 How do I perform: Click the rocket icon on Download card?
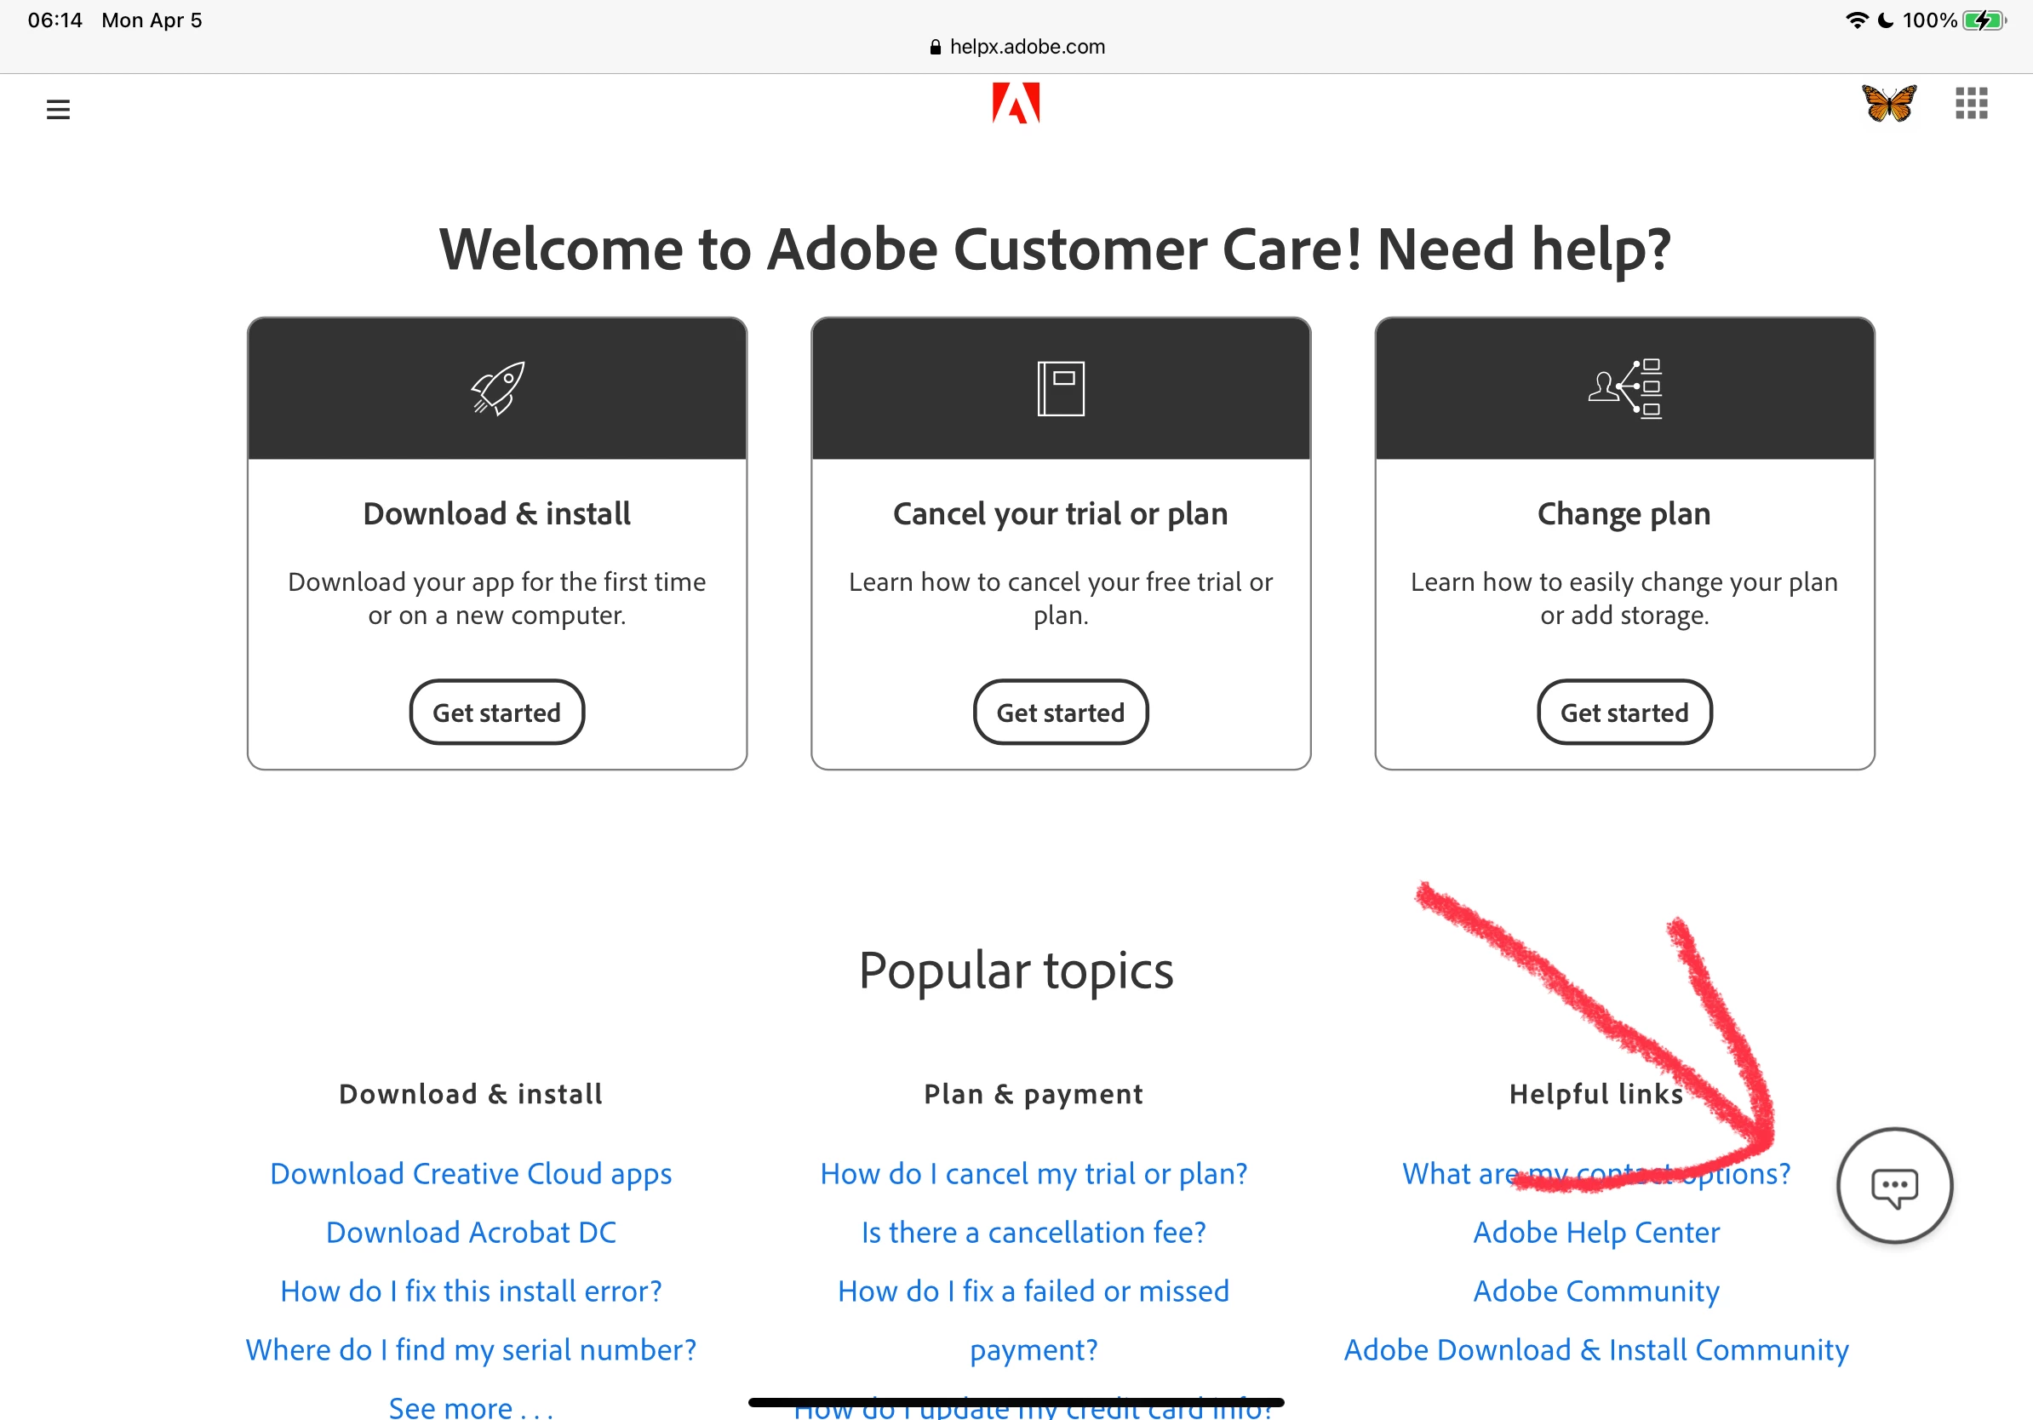tap(496, 387)
